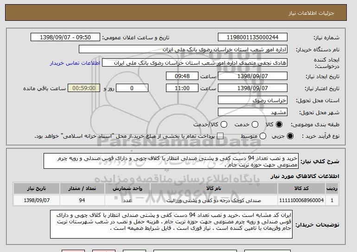Click the نام کالا column header
Image resolution: width=357 pixels, height=252 pixels.
click(x=214, y=189)
